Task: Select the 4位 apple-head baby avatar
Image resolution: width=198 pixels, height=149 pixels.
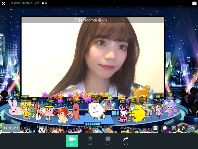Action: pyautogui.click(x=63, y=115)
